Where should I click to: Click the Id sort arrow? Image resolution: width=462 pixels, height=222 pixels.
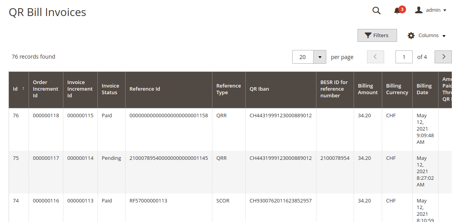[23, 89]
